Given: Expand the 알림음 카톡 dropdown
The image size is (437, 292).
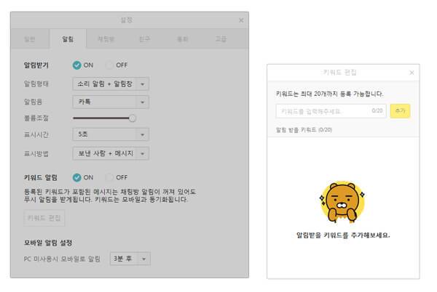Looking at the screenshot, I should (111, 102).
